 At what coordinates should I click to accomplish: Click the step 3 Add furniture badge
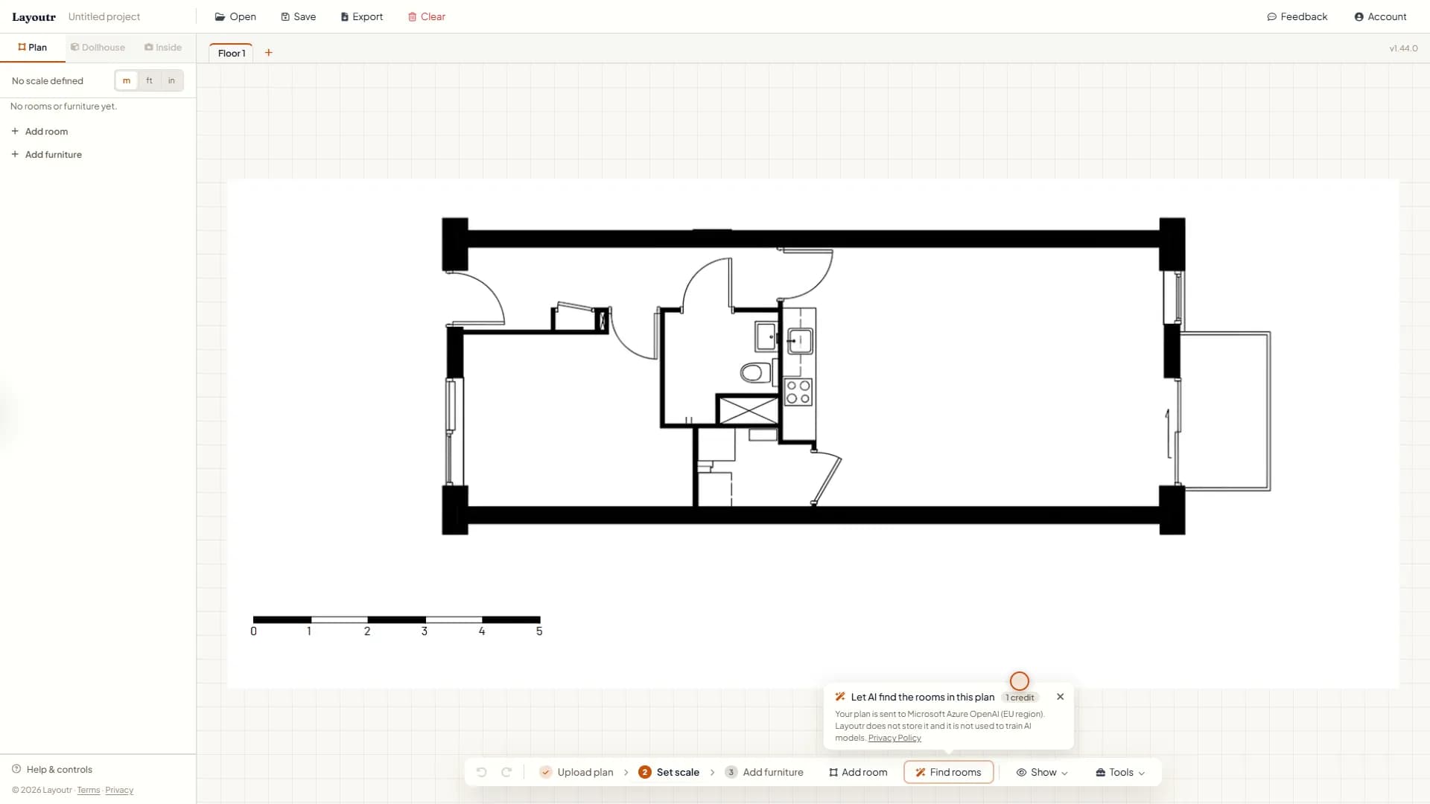(x=731, y=772)
